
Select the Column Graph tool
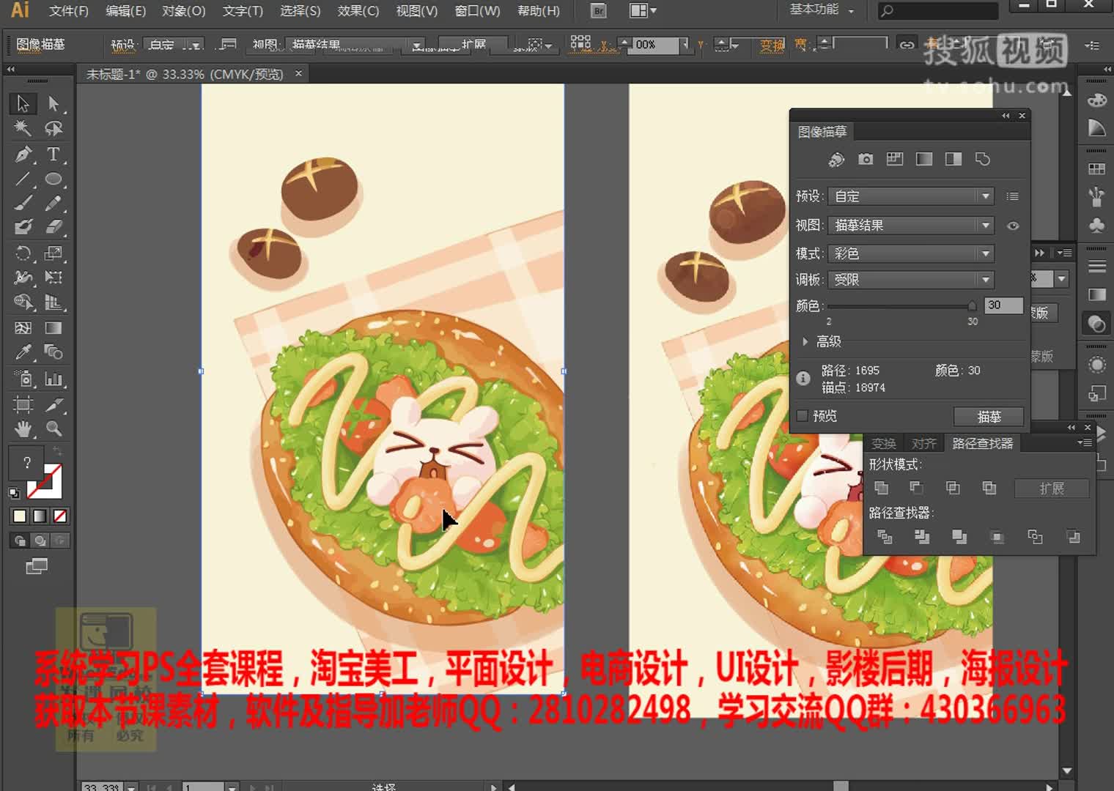[x=54, y=379]
